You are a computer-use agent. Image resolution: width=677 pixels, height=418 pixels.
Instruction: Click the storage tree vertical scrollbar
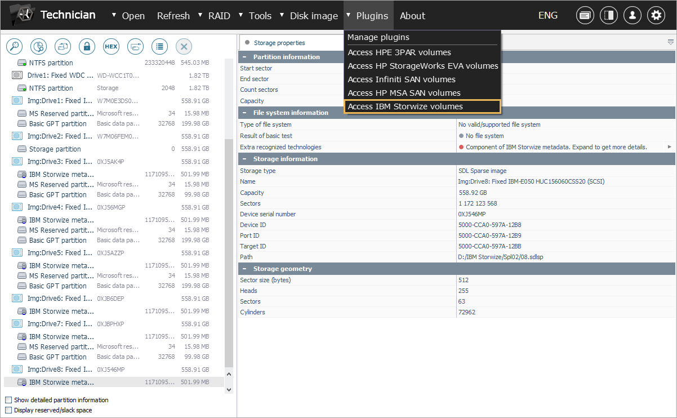pyautogui.click(x=228, y=254)
